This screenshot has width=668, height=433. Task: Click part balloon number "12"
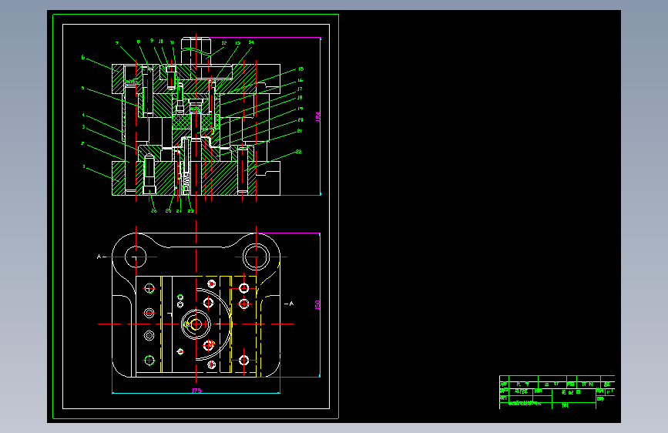coord(224,43)
